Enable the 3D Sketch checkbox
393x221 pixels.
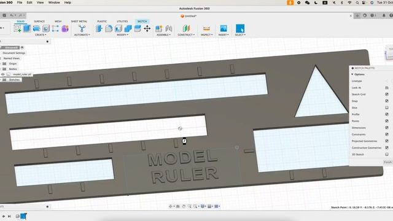click(387, 154)
